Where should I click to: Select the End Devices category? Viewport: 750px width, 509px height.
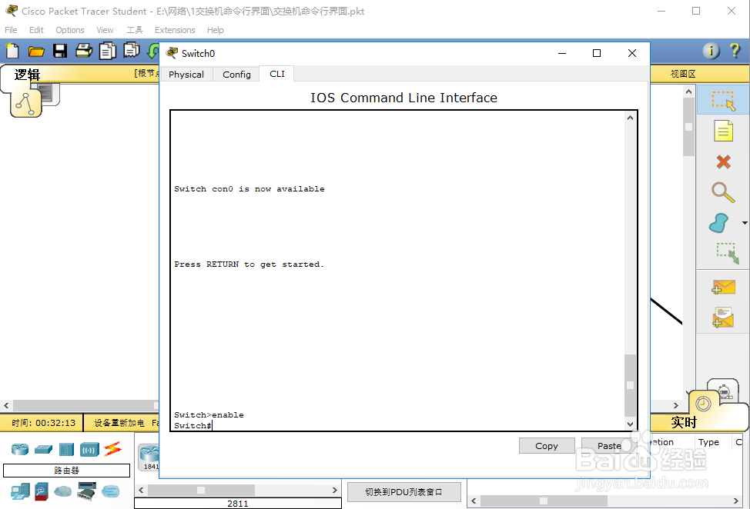click(x=20, y=491)
